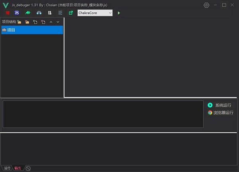
Task: Move item up with chevron arrow
Action: (51, 22)
